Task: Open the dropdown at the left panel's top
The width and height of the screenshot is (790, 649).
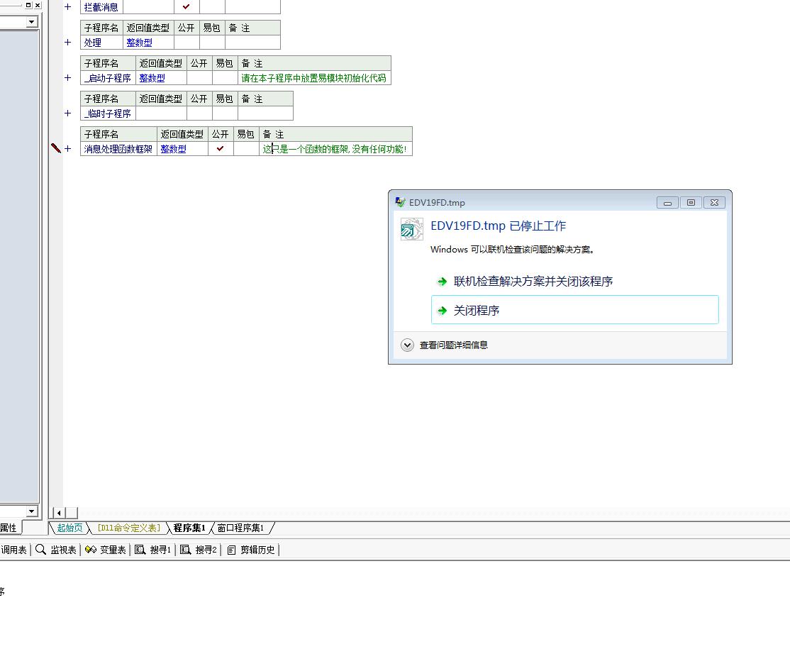Action: [32, 22]
